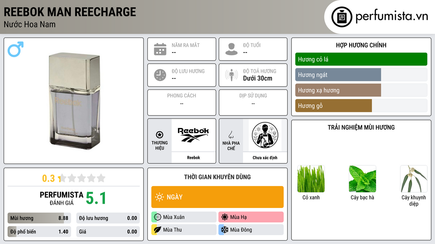Click the Cỏ xanh note thumbnail
The width and height of the screenshot is (435, 244).
click(x=311, y=179)
